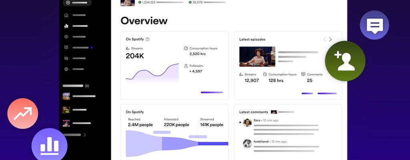
Task: Click the plus button atop the sidebar
Action: tap(68, 2)
